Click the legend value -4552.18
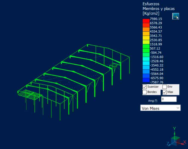Screen dimensions: 188x149 tap(157, 70)
